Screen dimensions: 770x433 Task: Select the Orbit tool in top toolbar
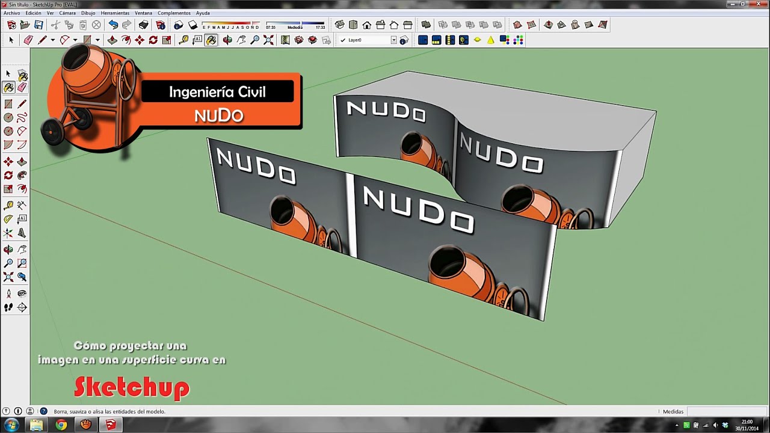click(x=227, y=40)
